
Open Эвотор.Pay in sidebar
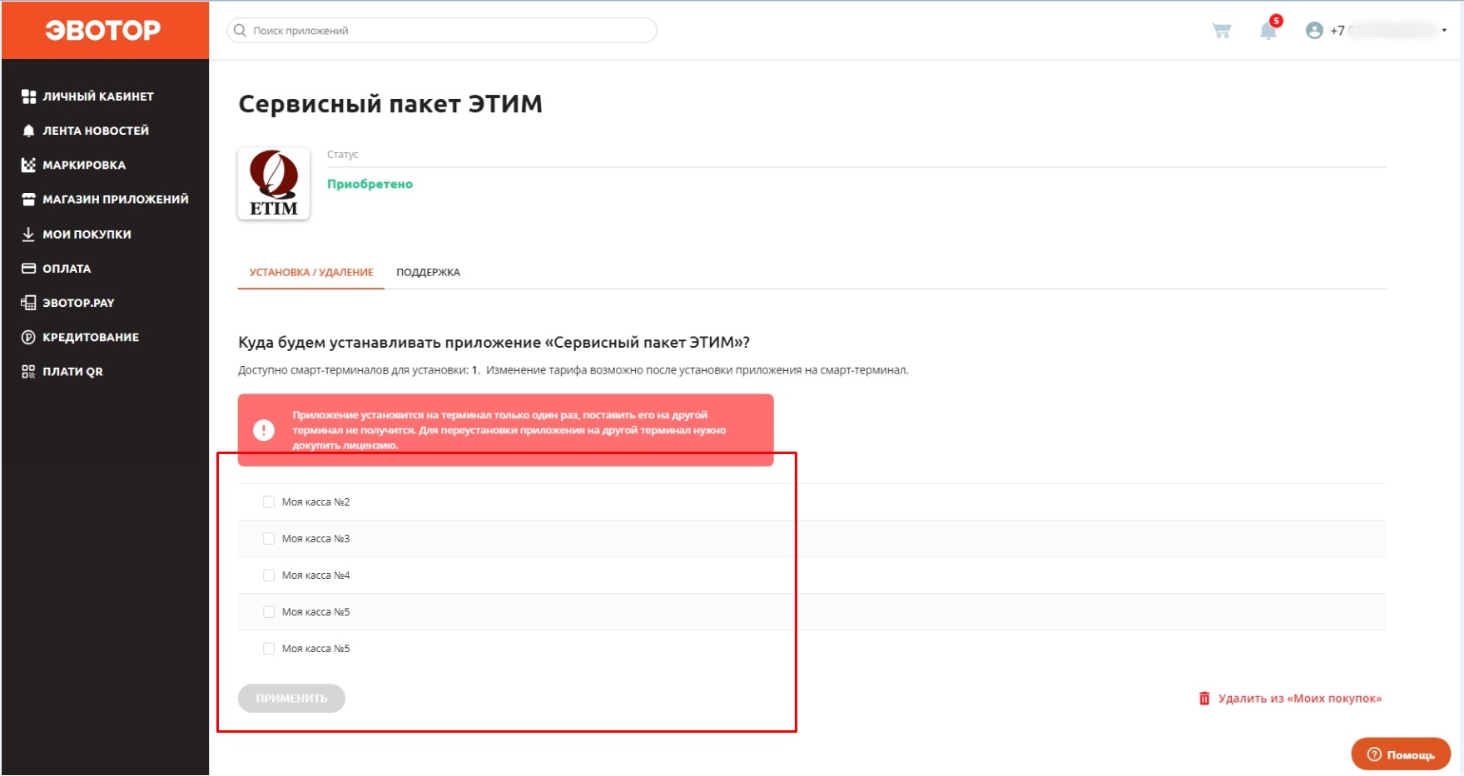click(x=68, y=303)
